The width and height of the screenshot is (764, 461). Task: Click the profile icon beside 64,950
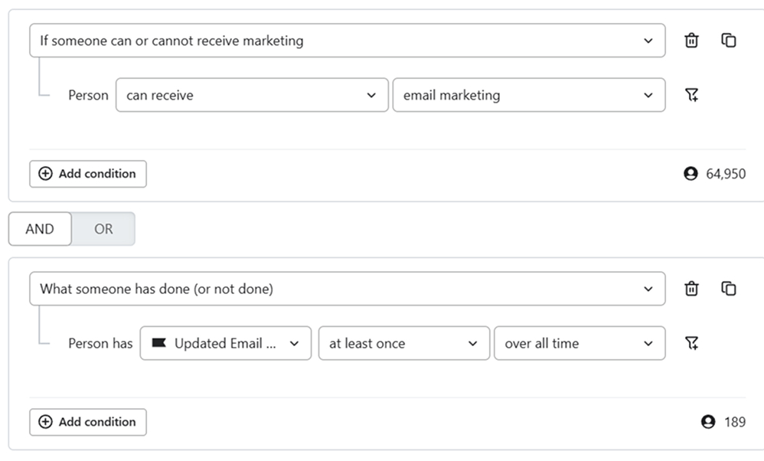point(691,174)
